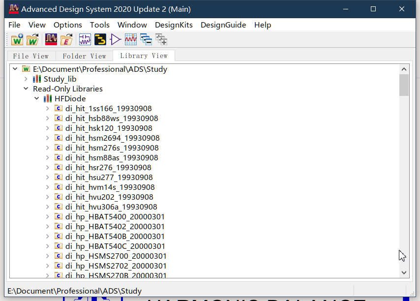The height and width of the screenshot is (301, 420).
Task: Select the di_hit_hsu277_19930908 row
Action: click(109, 177)
